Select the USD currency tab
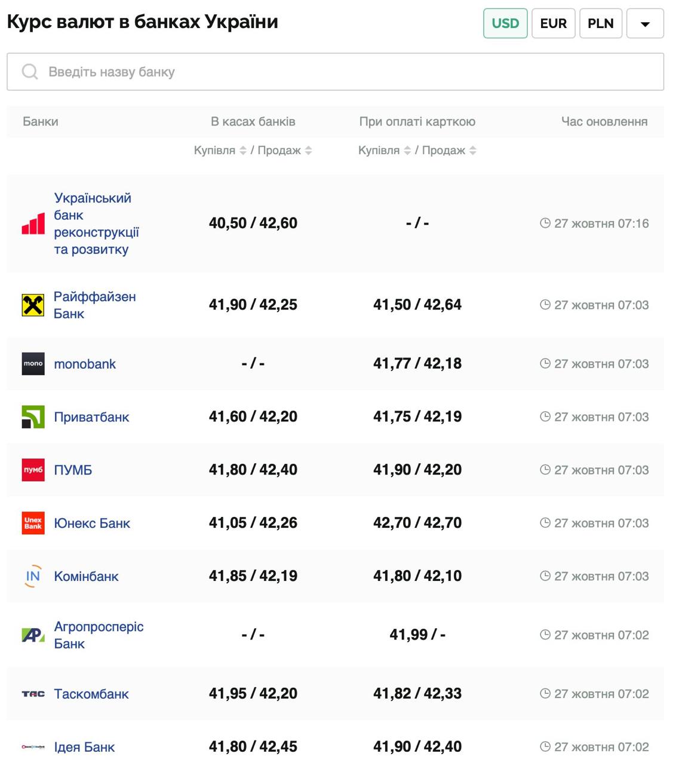679x765 pixels. 505,24
